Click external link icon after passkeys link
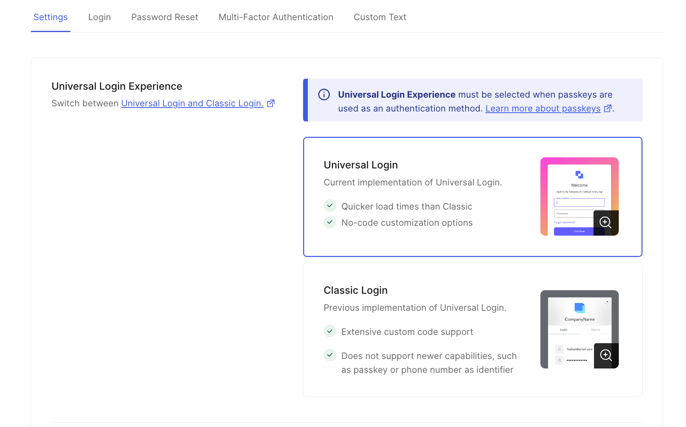This screenshot has height=427, width=686. point(608,108)
